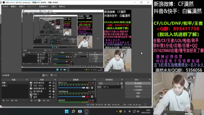The image size is (204, 115).
Task: Unmute the red 视频采集设备 speaker icon
Action: pyautogui.click(x=88, y=97)
